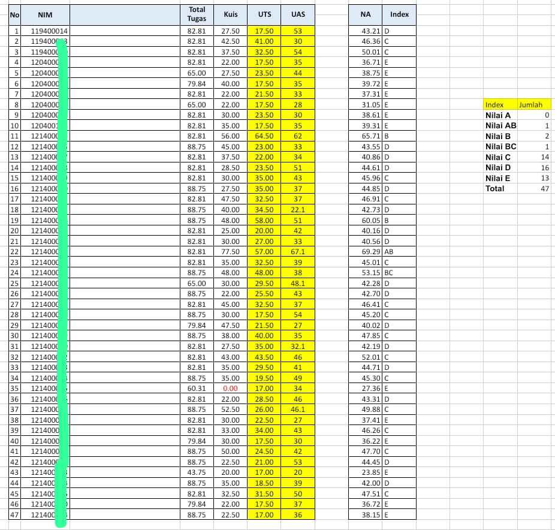Select UTS value 64.50
Viewport: 555px width, 530px height.
click(x=264, y=136)
